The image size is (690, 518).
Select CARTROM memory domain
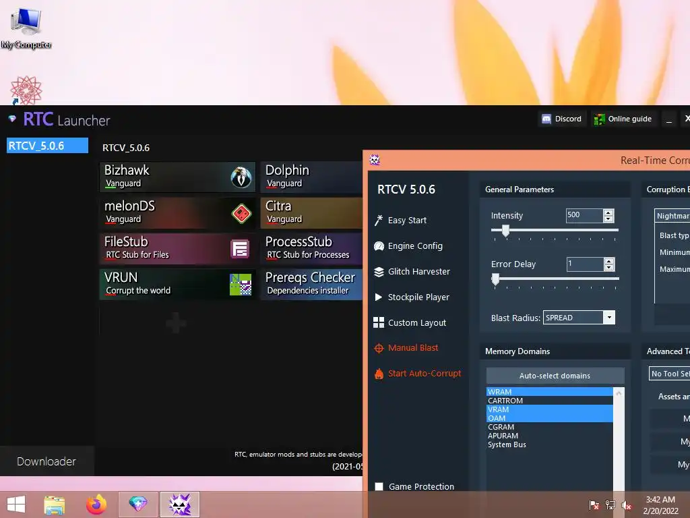pos(549,401)
